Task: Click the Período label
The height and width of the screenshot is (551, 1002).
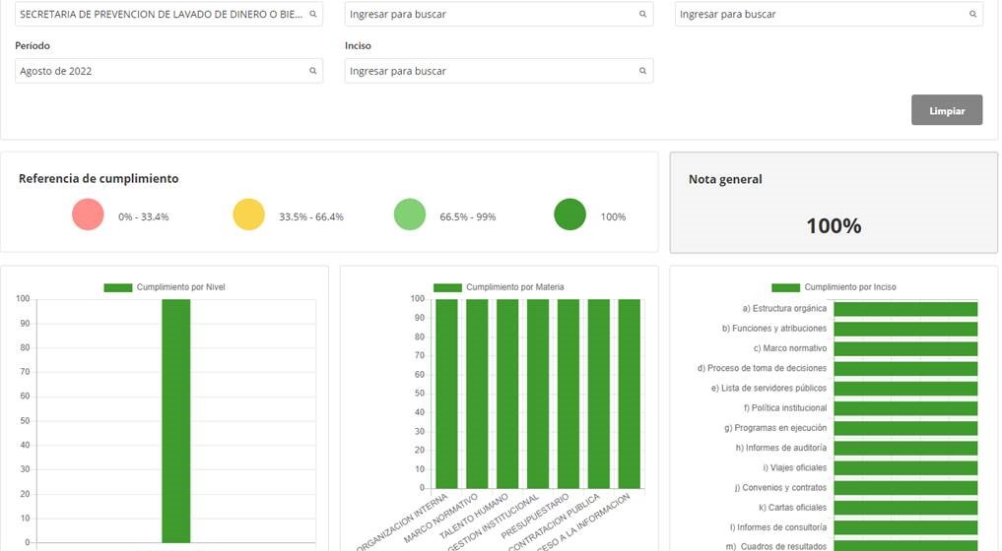Action: tap(32, 46)
